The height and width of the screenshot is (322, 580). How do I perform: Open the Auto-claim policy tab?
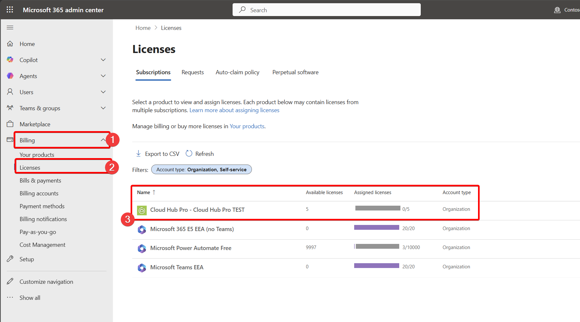[x=237, y=72]
